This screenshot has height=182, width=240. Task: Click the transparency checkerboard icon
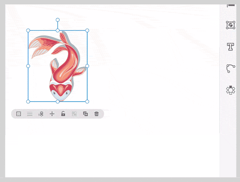pos(18,114)
